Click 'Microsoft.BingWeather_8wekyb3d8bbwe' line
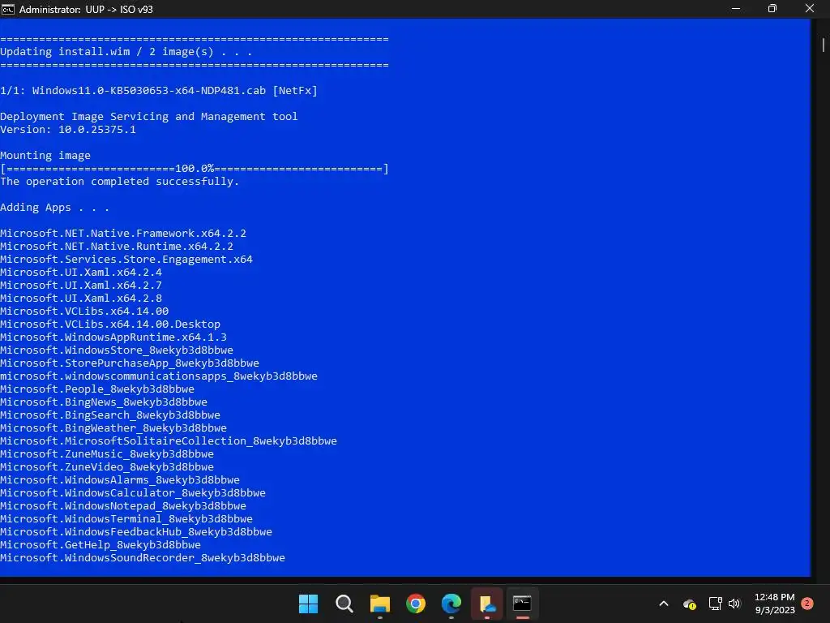The width and height of the screenshot is (830, 623). click(x=113, y=428)
